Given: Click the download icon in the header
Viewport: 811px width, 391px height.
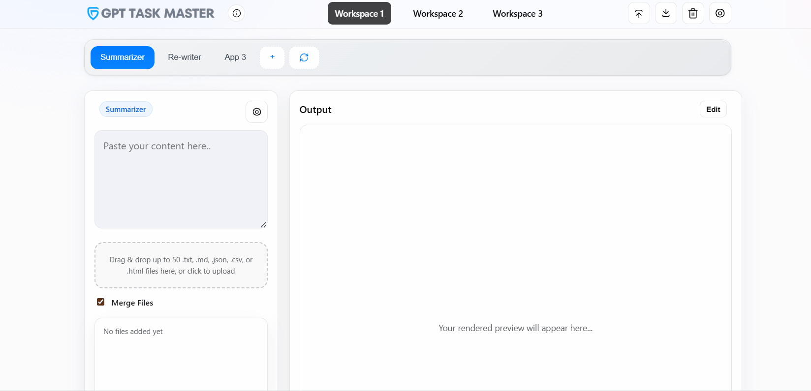Looking at the screenshot, I should [x=666, y=13].
